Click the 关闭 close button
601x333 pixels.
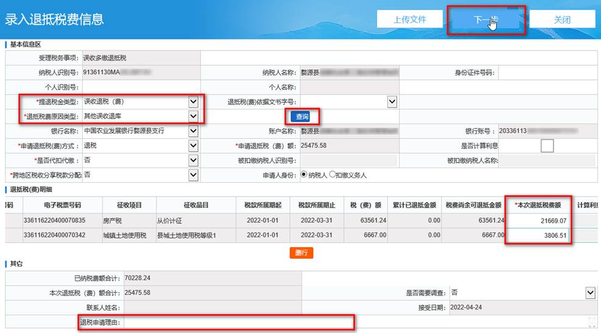pyautogui.click(x=561, y=19)
